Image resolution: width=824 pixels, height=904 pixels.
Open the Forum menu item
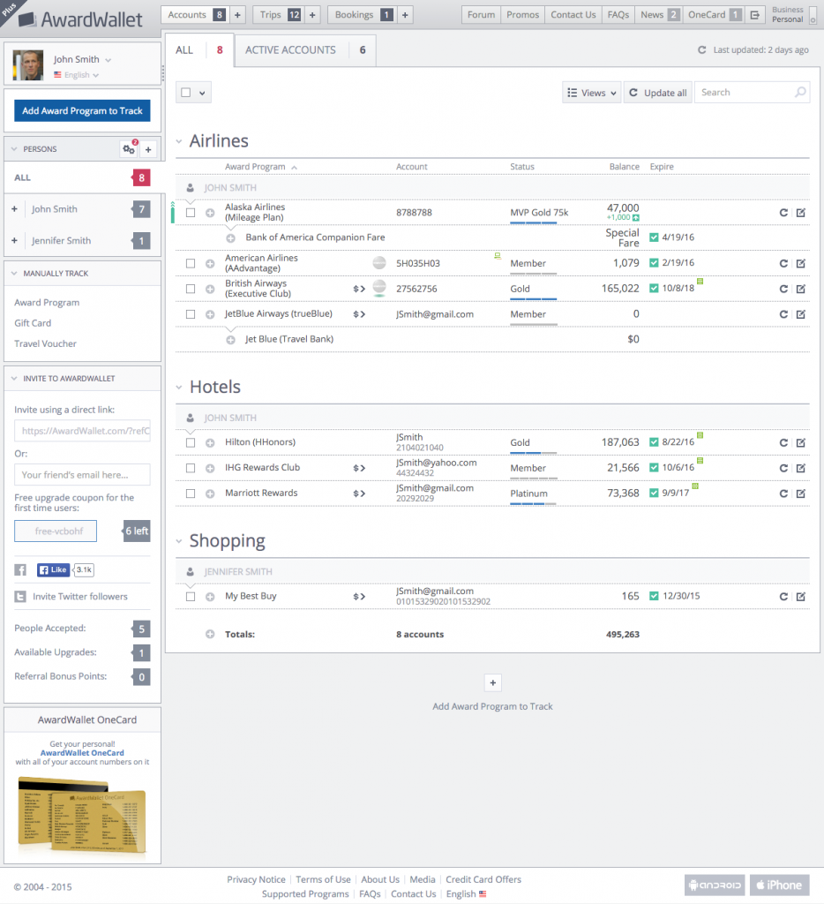[481, 15]
